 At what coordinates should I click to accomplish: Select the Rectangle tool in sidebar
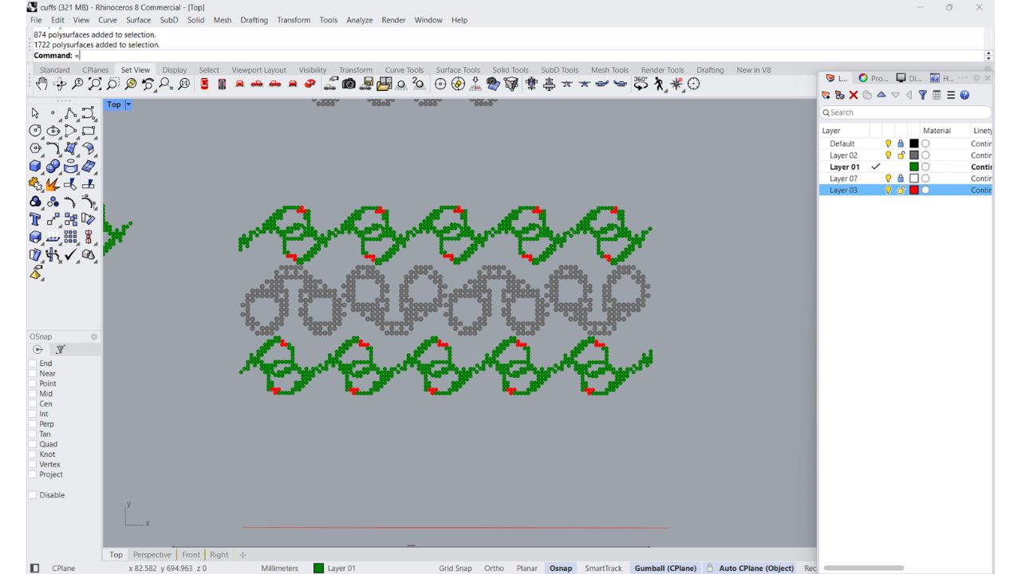pos(89,131)
